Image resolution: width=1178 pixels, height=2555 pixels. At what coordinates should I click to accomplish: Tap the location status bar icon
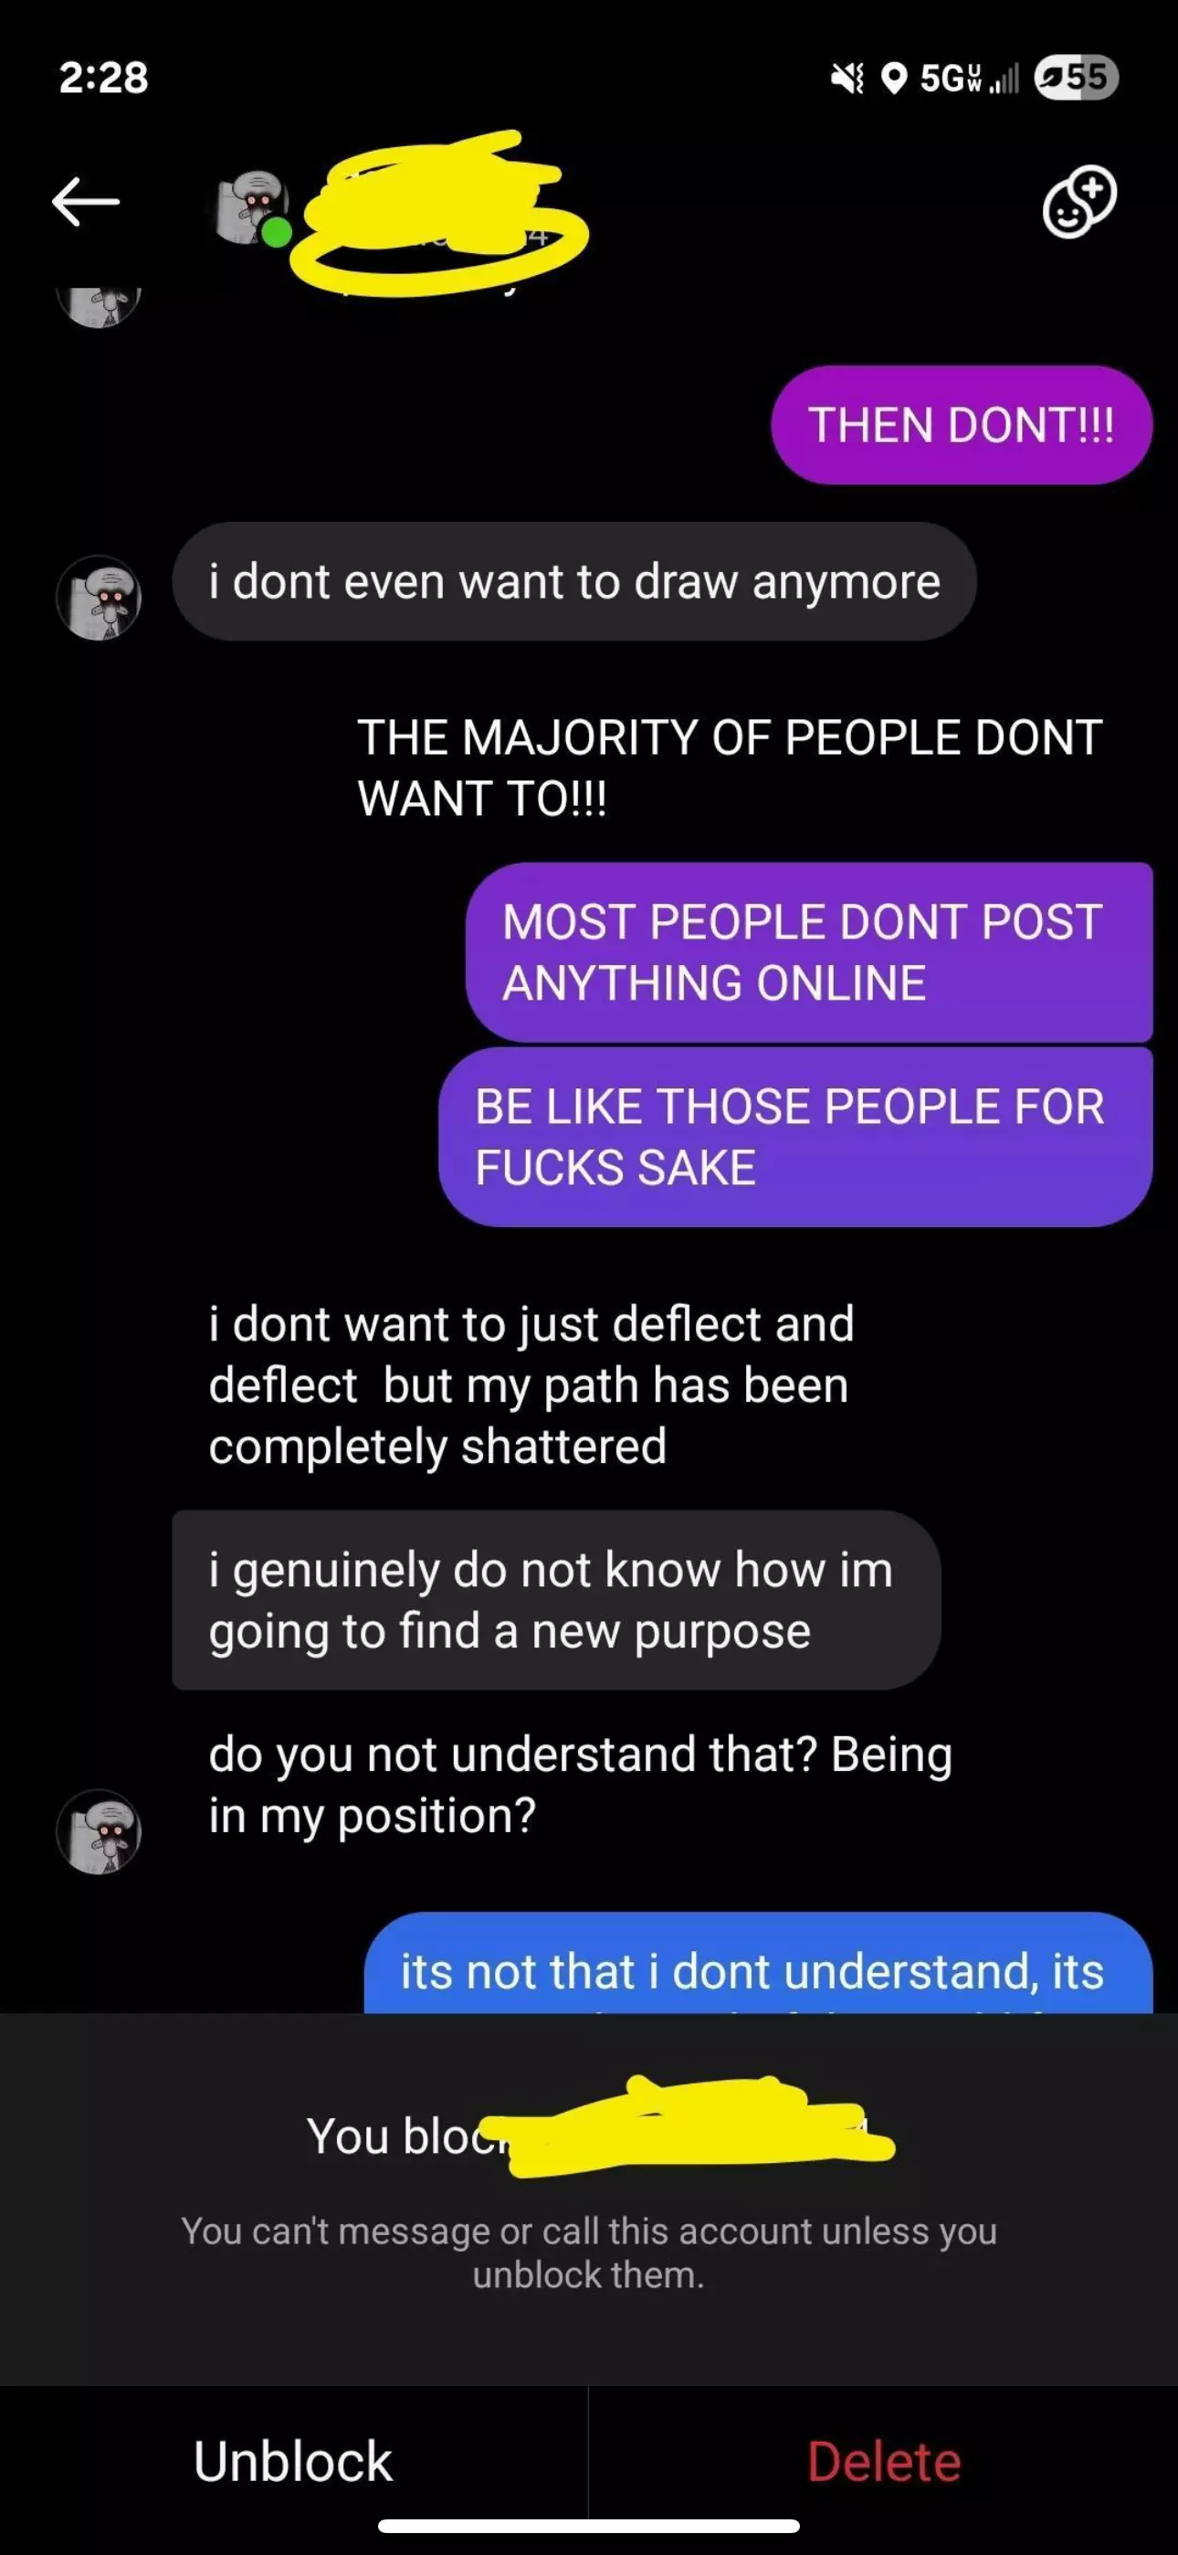pos(894,78)
